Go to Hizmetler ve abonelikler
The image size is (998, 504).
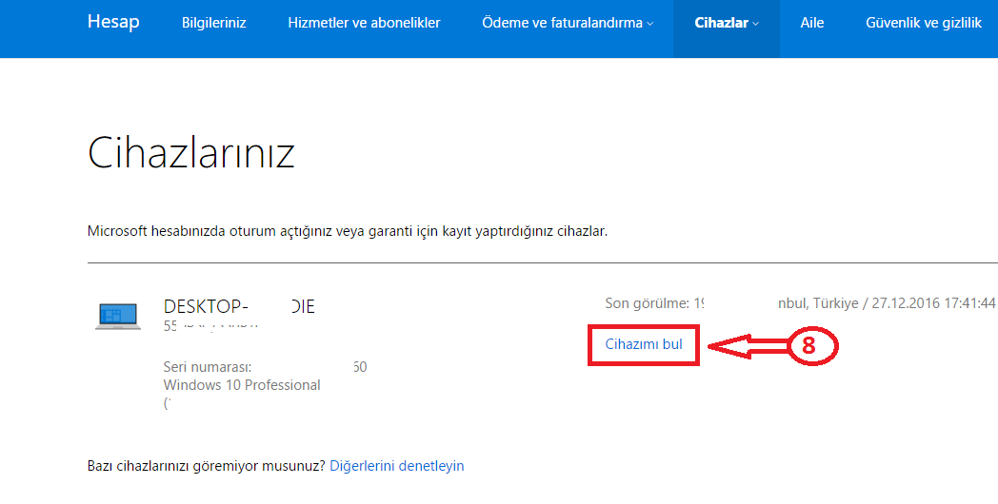(x=364, y=23)
